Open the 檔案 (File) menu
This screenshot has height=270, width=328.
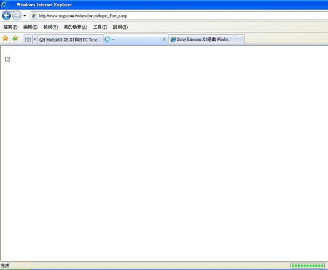(10, 27)
